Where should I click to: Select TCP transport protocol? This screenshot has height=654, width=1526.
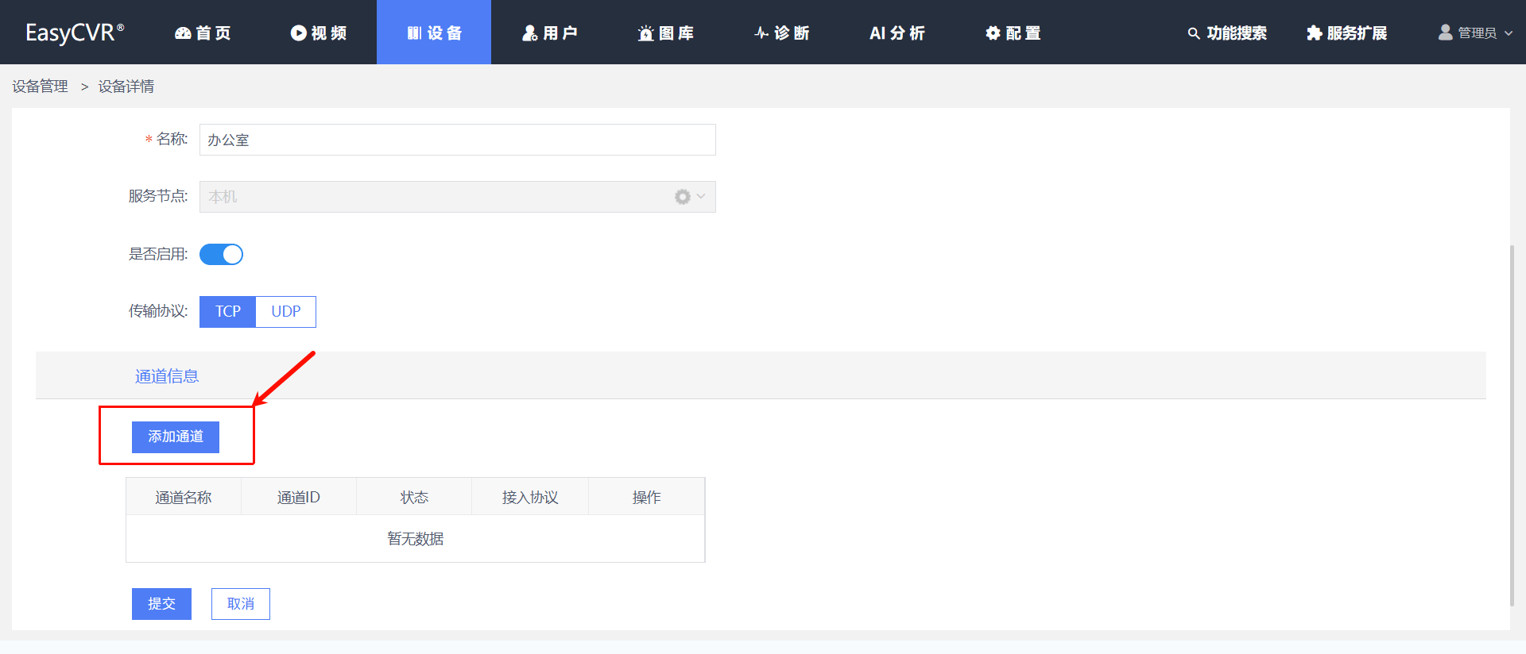click(x=227, y=312)
